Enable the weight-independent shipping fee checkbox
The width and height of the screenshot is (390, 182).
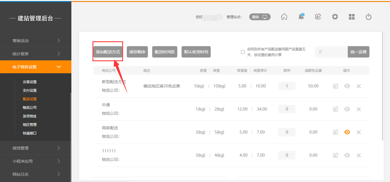pyautogui.click(x=243, y=52)
